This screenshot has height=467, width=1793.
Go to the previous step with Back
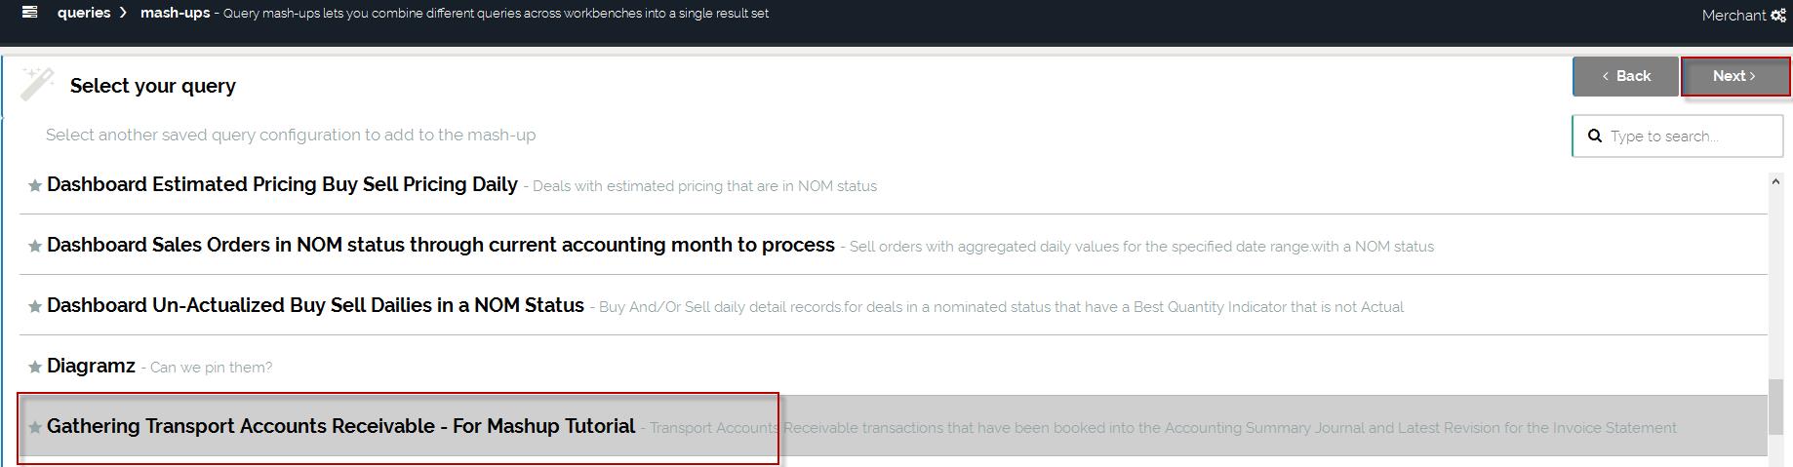pos(1625,76)
